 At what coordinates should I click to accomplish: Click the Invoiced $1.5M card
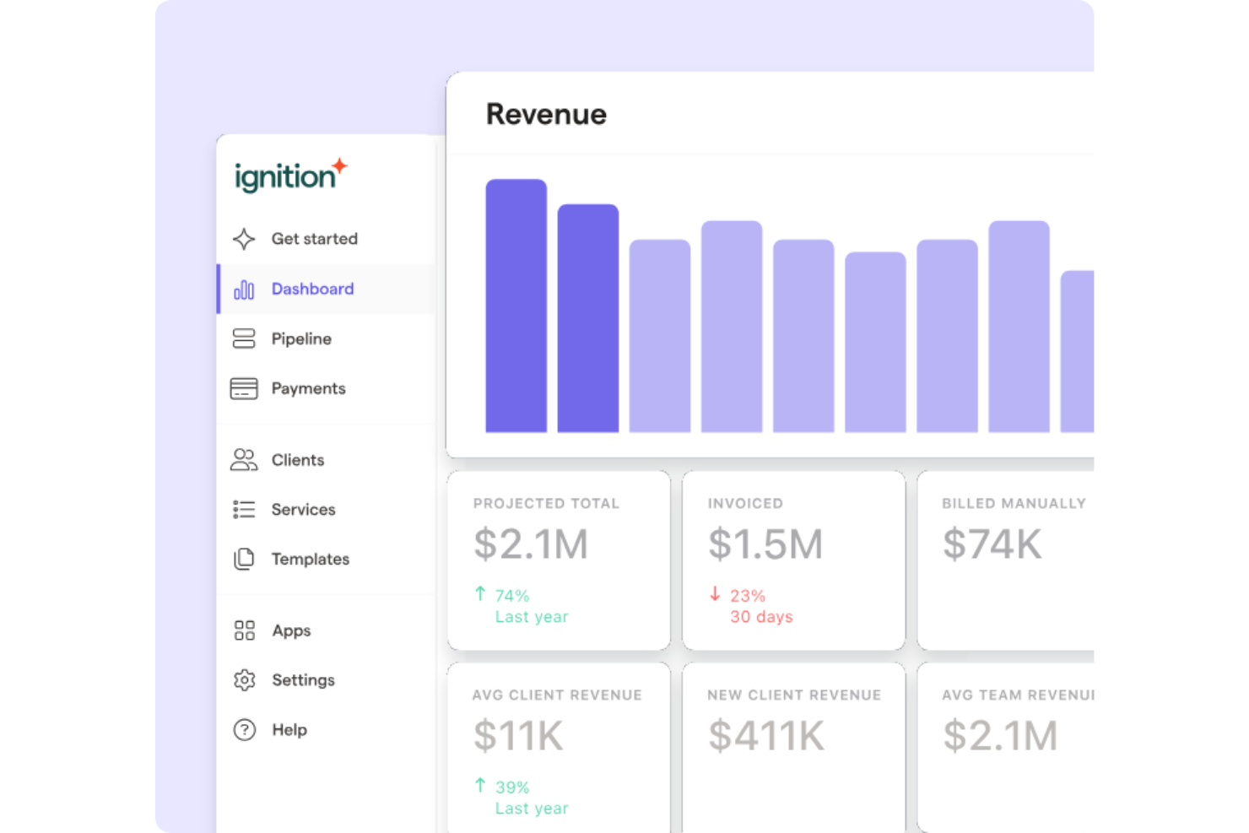793,561
